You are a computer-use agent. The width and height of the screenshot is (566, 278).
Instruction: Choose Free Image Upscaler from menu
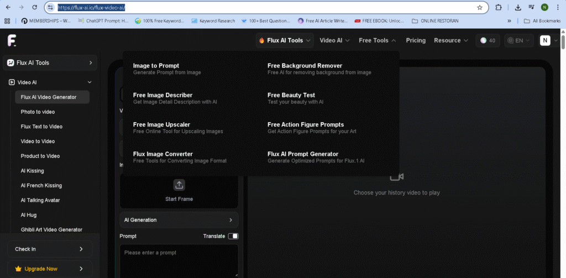click(162, 125)
